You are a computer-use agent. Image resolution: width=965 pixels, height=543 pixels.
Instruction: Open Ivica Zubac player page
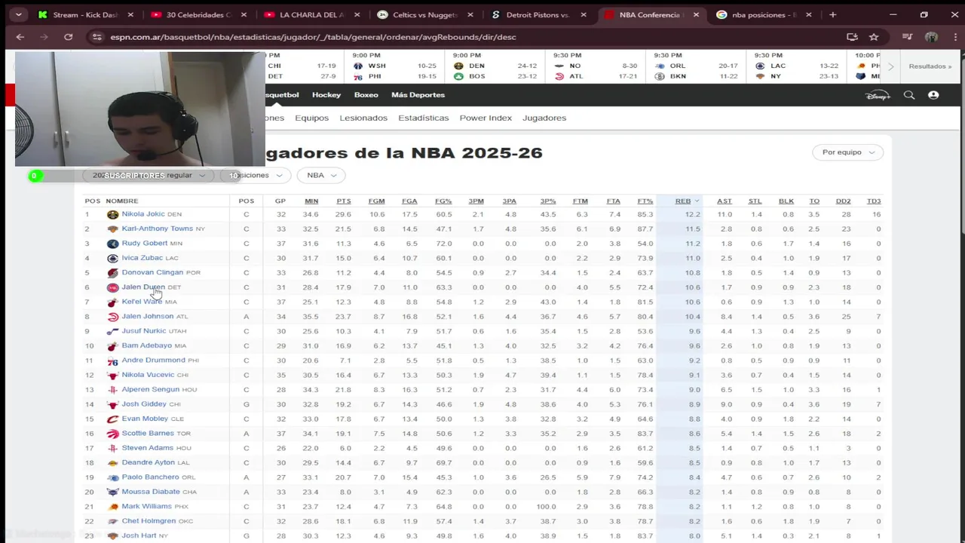(x=142, y=258)
